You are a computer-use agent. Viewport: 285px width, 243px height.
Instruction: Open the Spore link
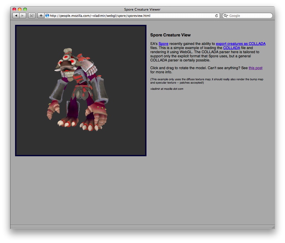163,44
